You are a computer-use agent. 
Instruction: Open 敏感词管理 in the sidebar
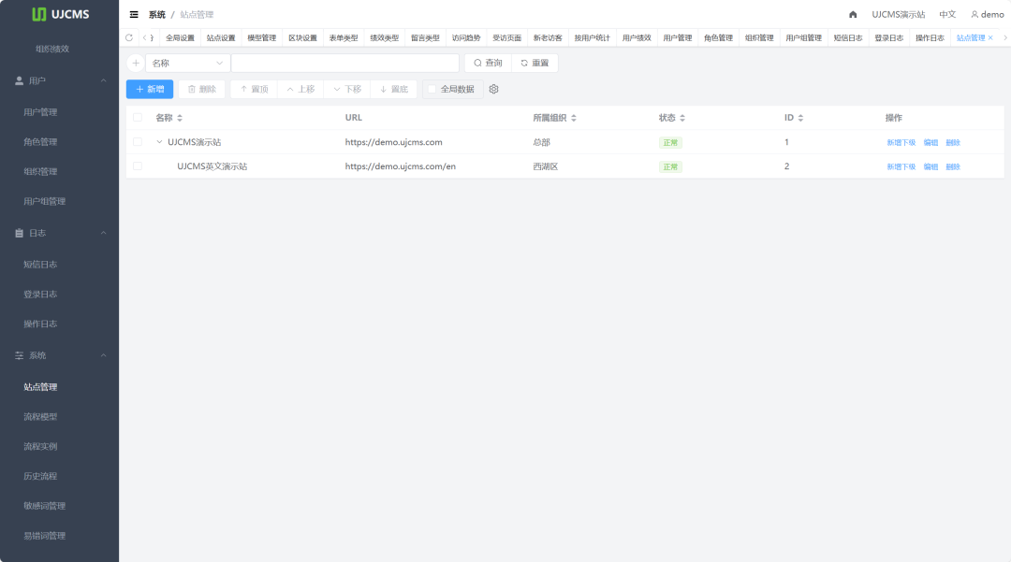(x=45, y=505)
